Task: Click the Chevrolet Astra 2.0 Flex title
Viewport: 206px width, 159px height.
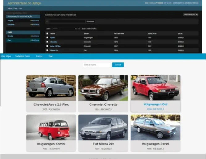Action: pyautogui.click(x=51, y=104)
